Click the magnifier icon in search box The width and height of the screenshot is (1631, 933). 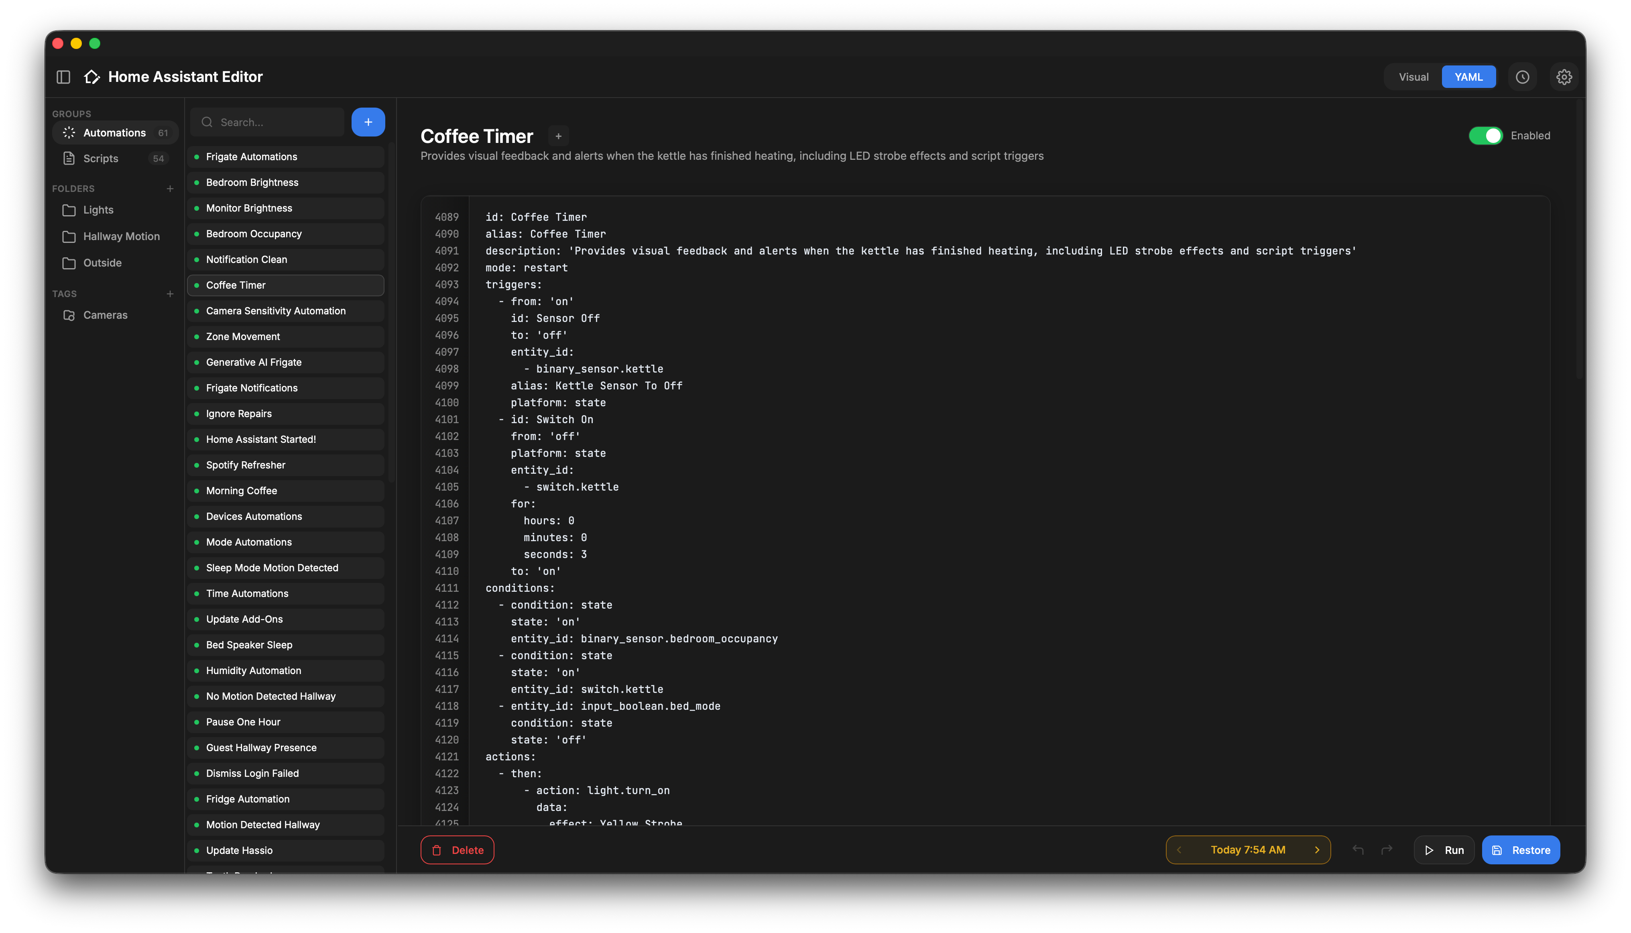pos(207,122)
